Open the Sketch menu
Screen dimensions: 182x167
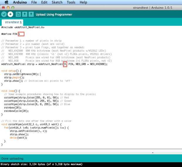coord(57,2)
